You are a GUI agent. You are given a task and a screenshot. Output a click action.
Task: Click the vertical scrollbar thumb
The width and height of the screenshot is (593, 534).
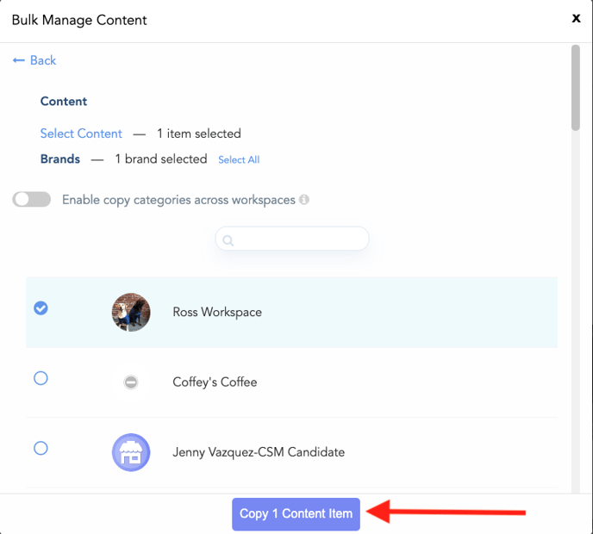click(575, 88)
